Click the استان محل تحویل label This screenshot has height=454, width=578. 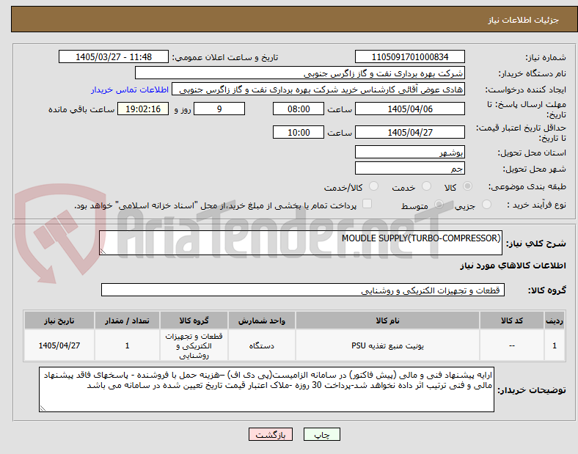(532, 153)
